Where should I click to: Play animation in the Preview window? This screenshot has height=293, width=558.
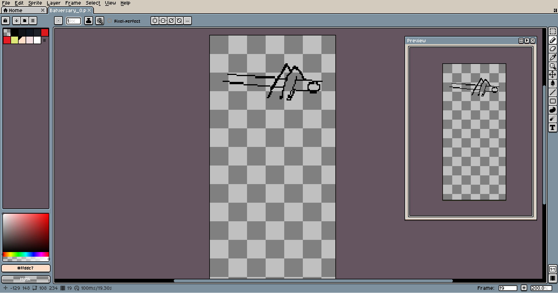[527, 41]
